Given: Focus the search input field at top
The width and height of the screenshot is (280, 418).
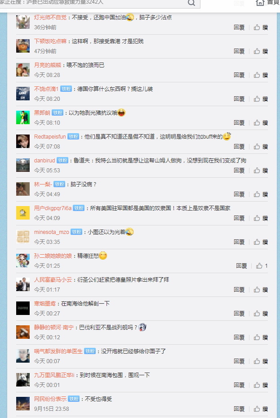Looking at the screenshot, I should click(93, 3).
